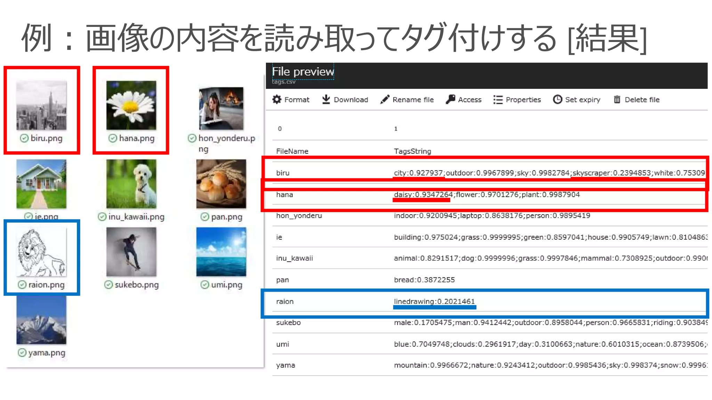
Task: Select the sukebo.png skateboarder thumbnail
Action: (x=131, y=252)
